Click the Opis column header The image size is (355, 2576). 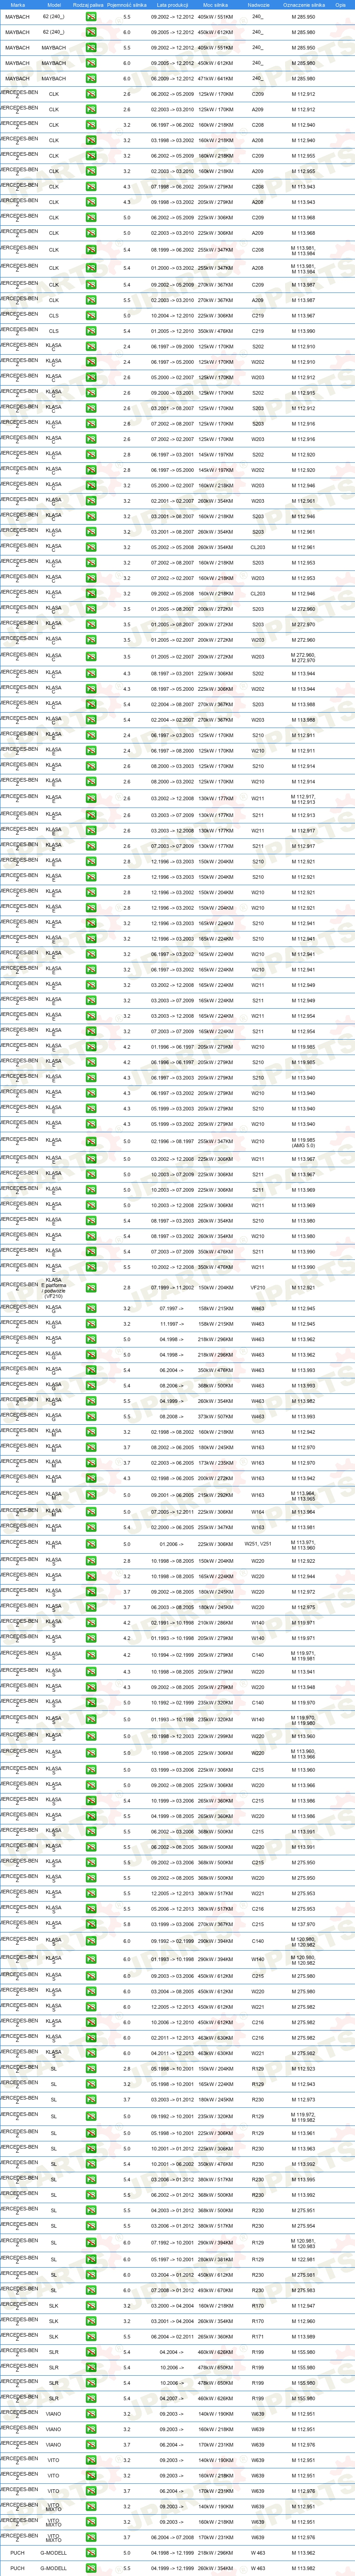click(341, 5)
